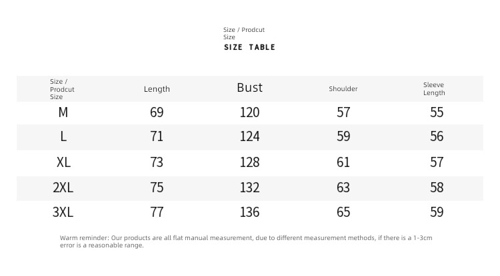Click the bust value 128
This screenshot has width=500, height=276.
(250, 162)
